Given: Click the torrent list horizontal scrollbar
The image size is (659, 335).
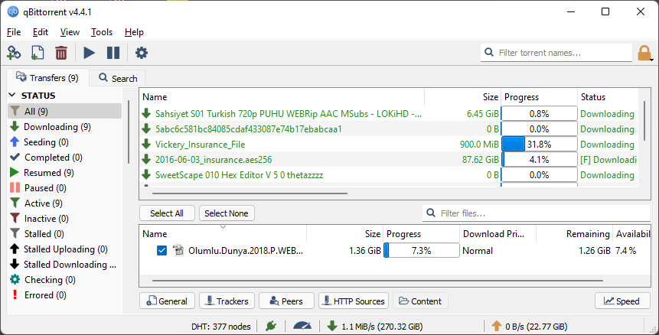Looking at the screenshot, I should click(x=250, y=194).
